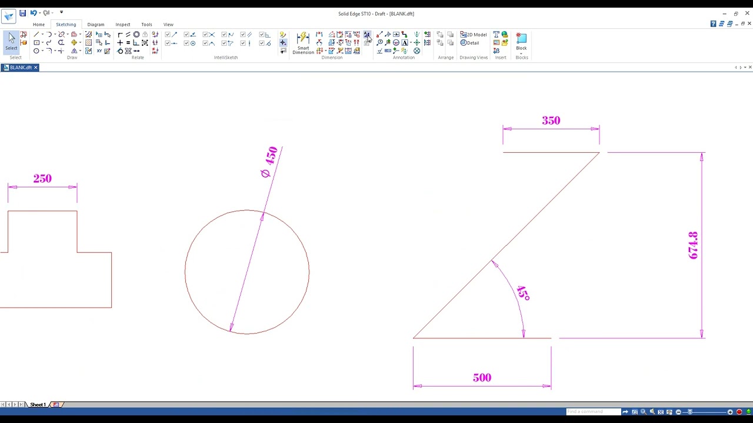The height and width of the screenshot is (423, 753).
Task: Expand the Redo history dropdown arrow
Action: pyautogui.click(x=52, y=13)
